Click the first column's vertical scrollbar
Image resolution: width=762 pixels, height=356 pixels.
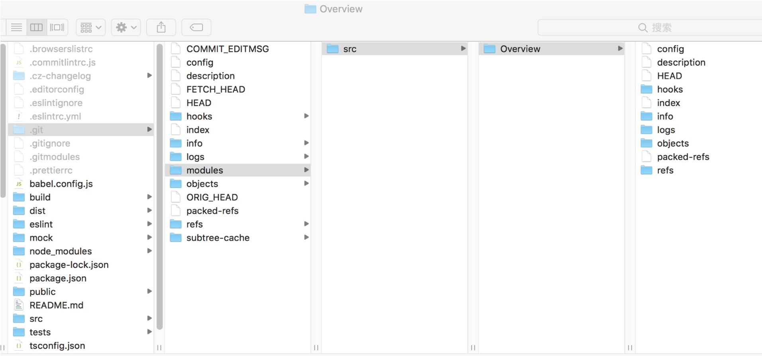point(3,120)
